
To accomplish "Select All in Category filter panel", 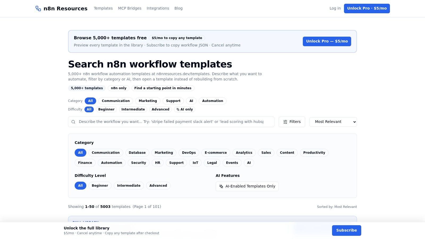I will point(80,153).
